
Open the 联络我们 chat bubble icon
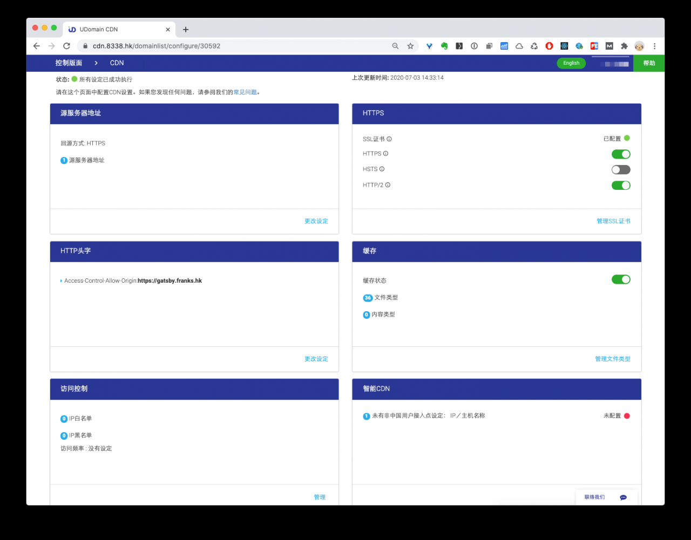(x=623, y=497)
